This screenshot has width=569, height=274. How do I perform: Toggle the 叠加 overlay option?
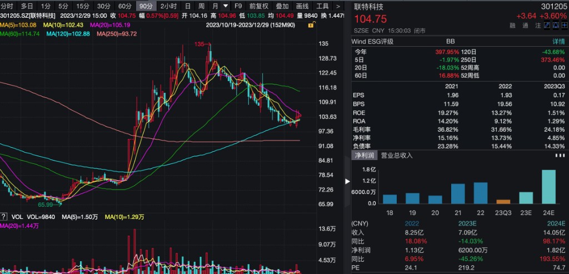(282, 6)
